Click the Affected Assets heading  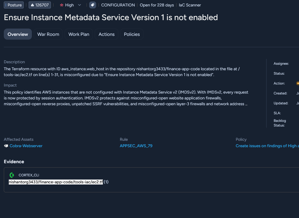click(18, 139)
